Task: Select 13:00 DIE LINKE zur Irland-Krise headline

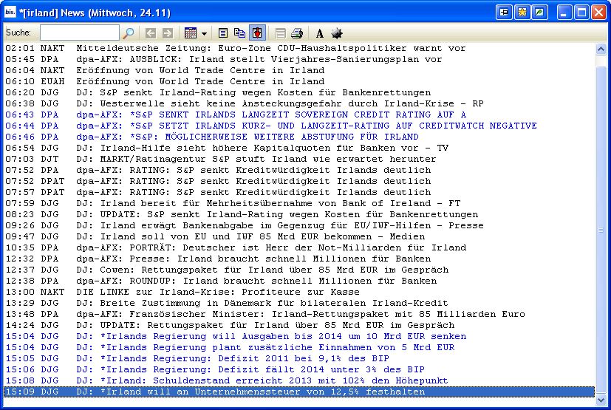Action: [x=299, y=292]
